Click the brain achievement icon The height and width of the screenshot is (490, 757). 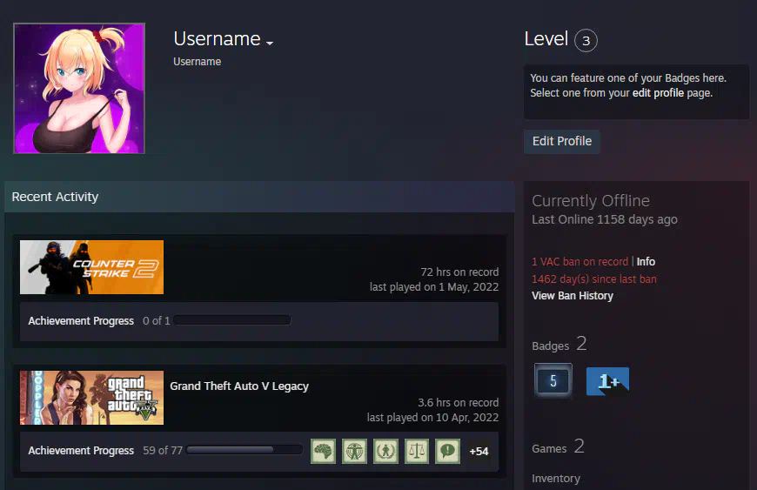pos(324,451)
